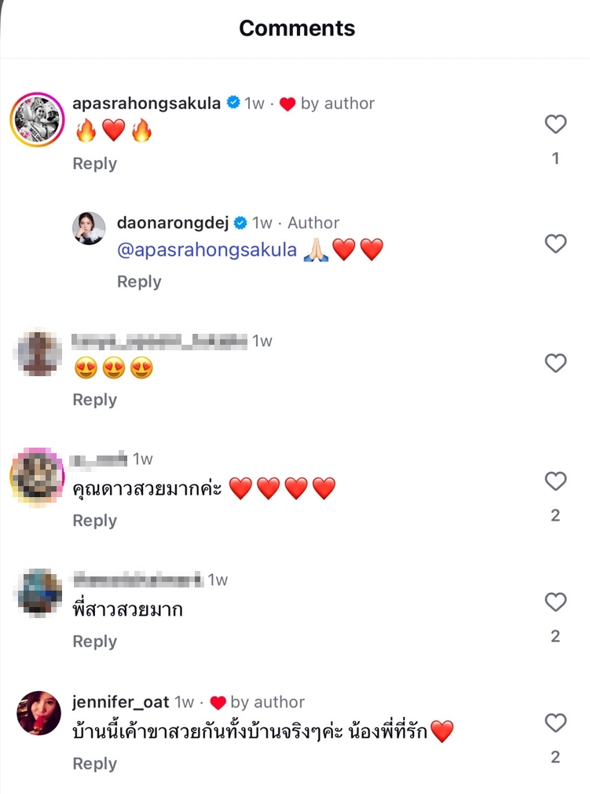
Task: Reply to คุณดาวสวยมากค่ะ comment
Action: (94, 521)
